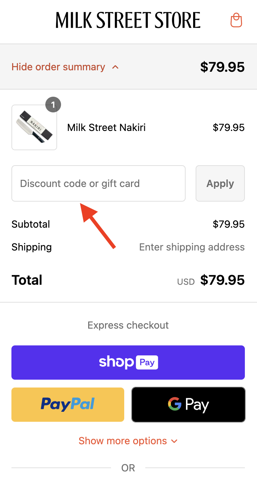The width and height of the screenshot is (257, 481).
Task: Click the Milk Street Store logo
Action: (x=128, y=20)
